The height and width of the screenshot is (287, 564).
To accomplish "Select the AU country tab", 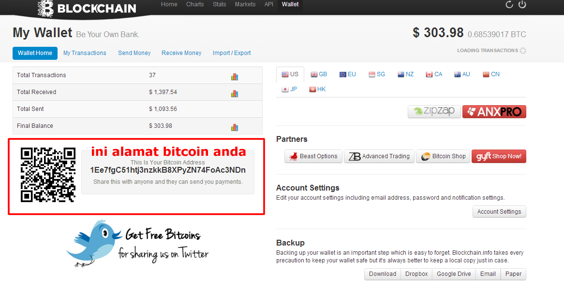I will [462, 74].
